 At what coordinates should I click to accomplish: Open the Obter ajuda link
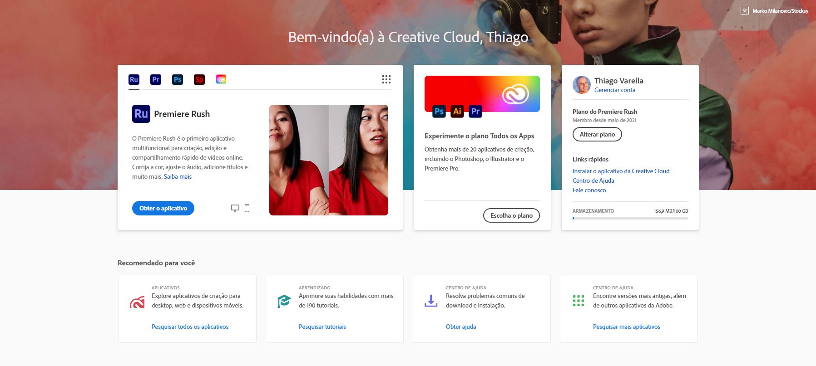pyautogui.click(x=461, y=327)
